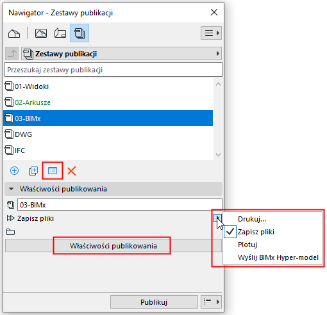Select the Publisher Sets icon
The height and width of the screenshot is (315, 327).
(80, 33)
